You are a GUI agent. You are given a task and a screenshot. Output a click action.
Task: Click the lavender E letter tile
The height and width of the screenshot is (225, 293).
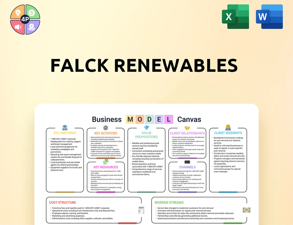159,119
